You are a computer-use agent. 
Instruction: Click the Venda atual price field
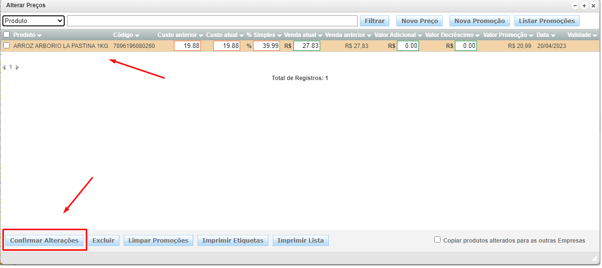[307, 46]
